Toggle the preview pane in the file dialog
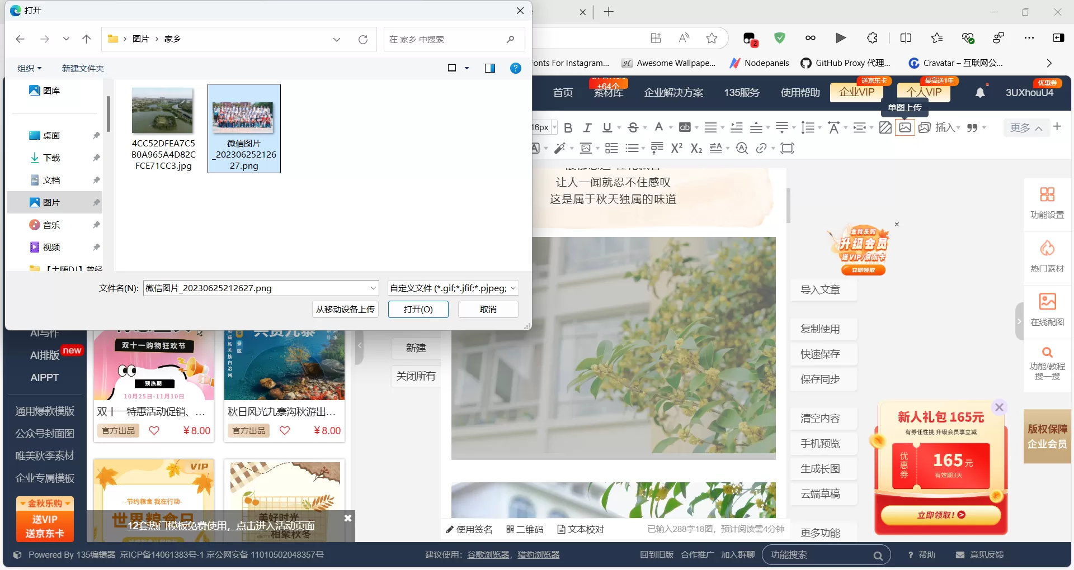The image size is (1074, 570). 489,68
